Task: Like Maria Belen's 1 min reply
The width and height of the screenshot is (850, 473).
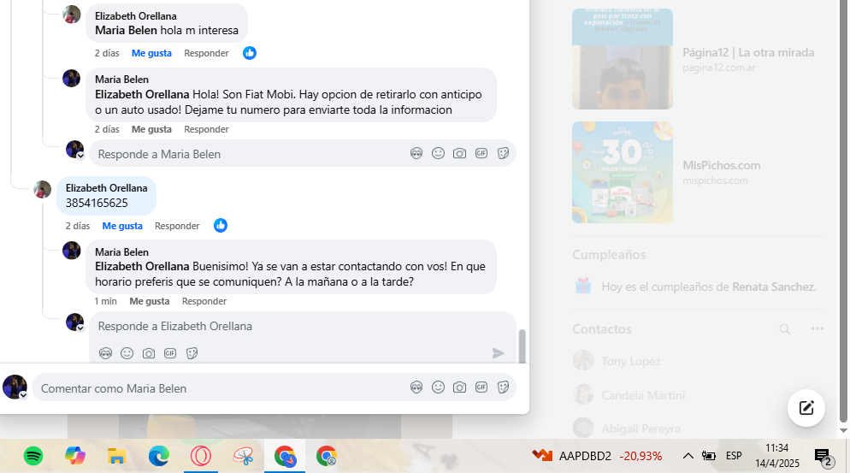Action: (150, 301)
